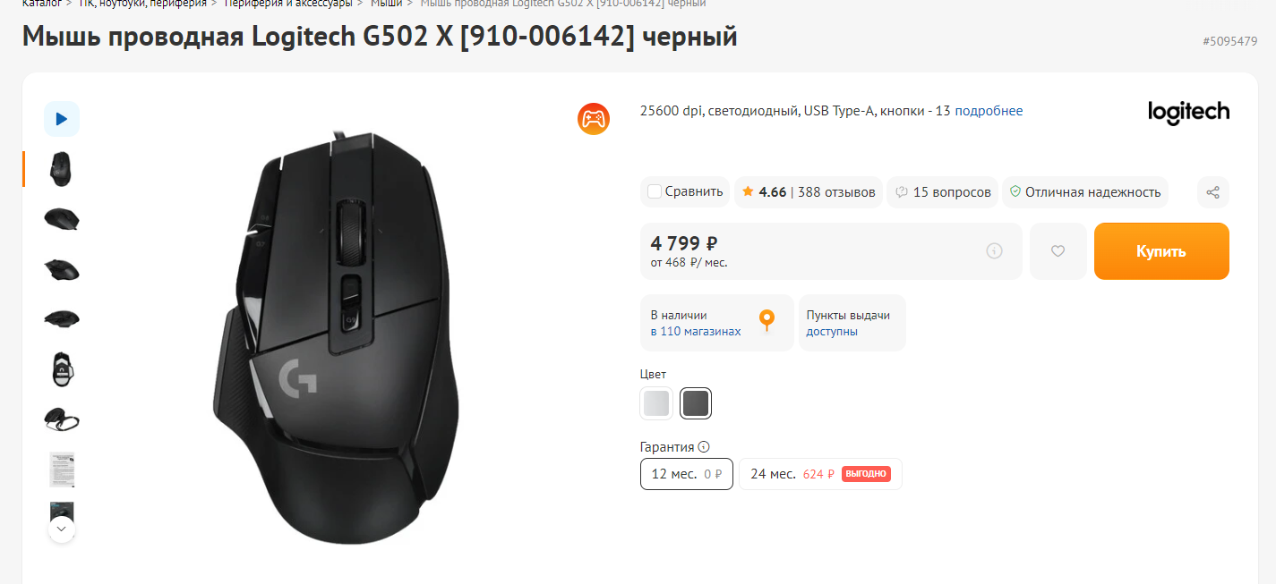
Task: Open the Logitech brand logo
Action: [x=1188, y=113]
